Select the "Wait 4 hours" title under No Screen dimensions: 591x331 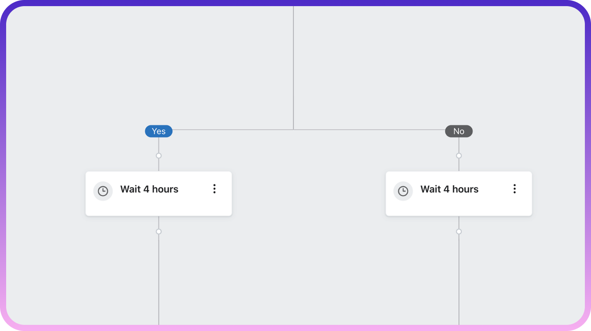pos(449,189)
